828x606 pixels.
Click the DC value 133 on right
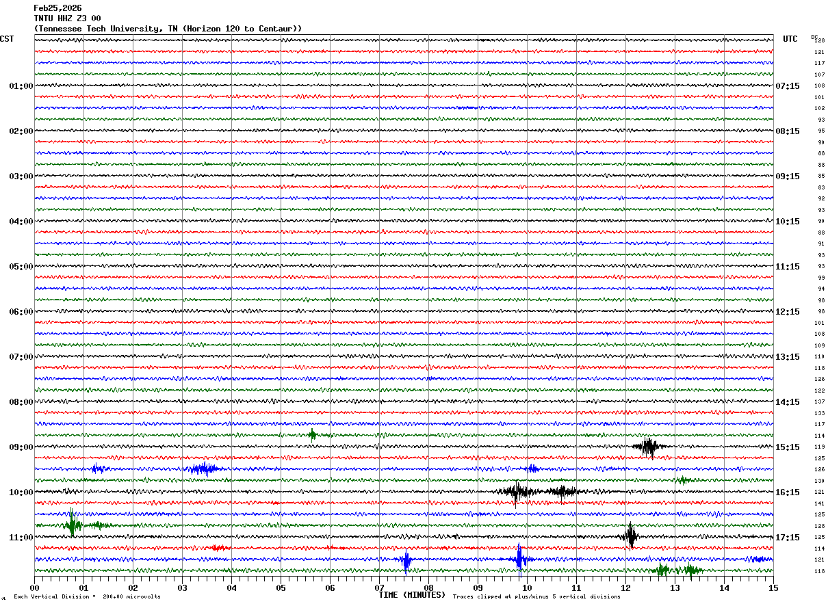coord(819,413)
